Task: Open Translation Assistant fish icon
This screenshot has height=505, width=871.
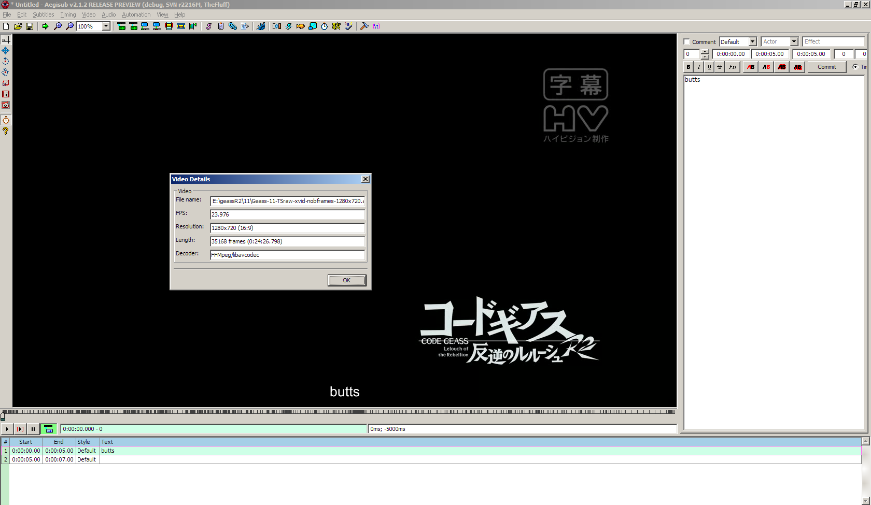Action: 300,26
